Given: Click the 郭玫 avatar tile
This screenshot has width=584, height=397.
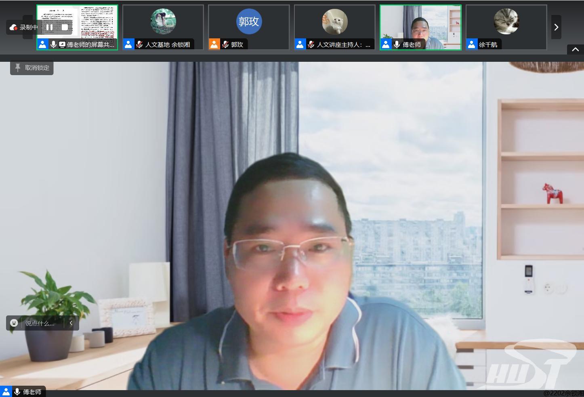Looking at the screenshot, I should (249, 22).
